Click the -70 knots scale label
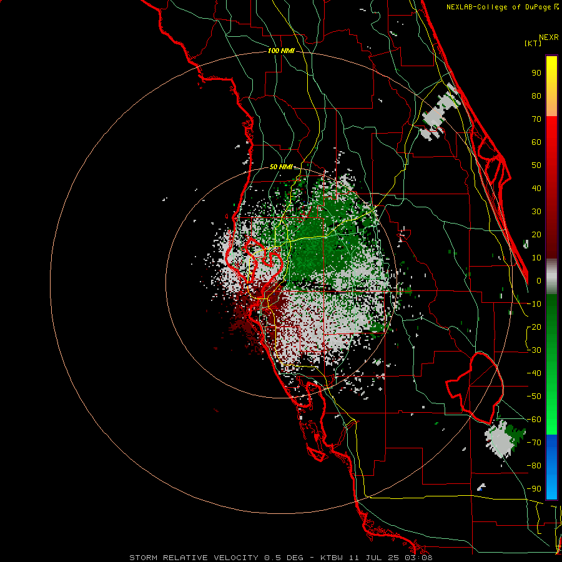 tap(534, 443)
